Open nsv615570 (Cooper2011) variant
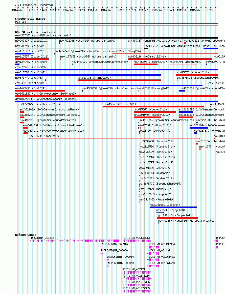Viewport: 225px width, 294px height. pos(192,72)
